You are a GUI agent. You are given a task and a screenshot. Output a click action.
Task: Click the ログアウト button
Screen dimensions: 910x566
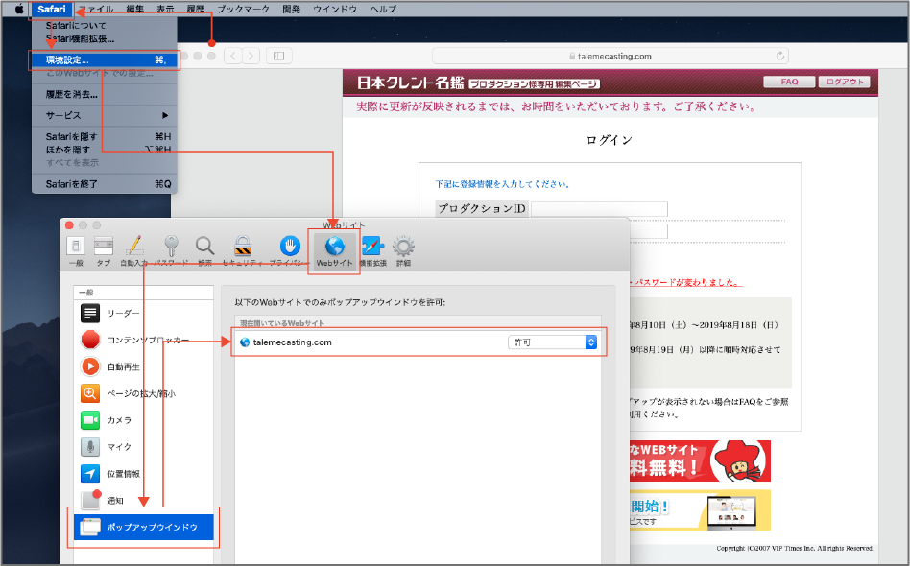(x=845, y=82)
